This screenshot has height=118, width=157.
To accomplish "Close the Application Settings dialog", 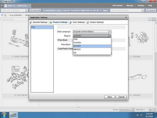I will click(126, 17).
